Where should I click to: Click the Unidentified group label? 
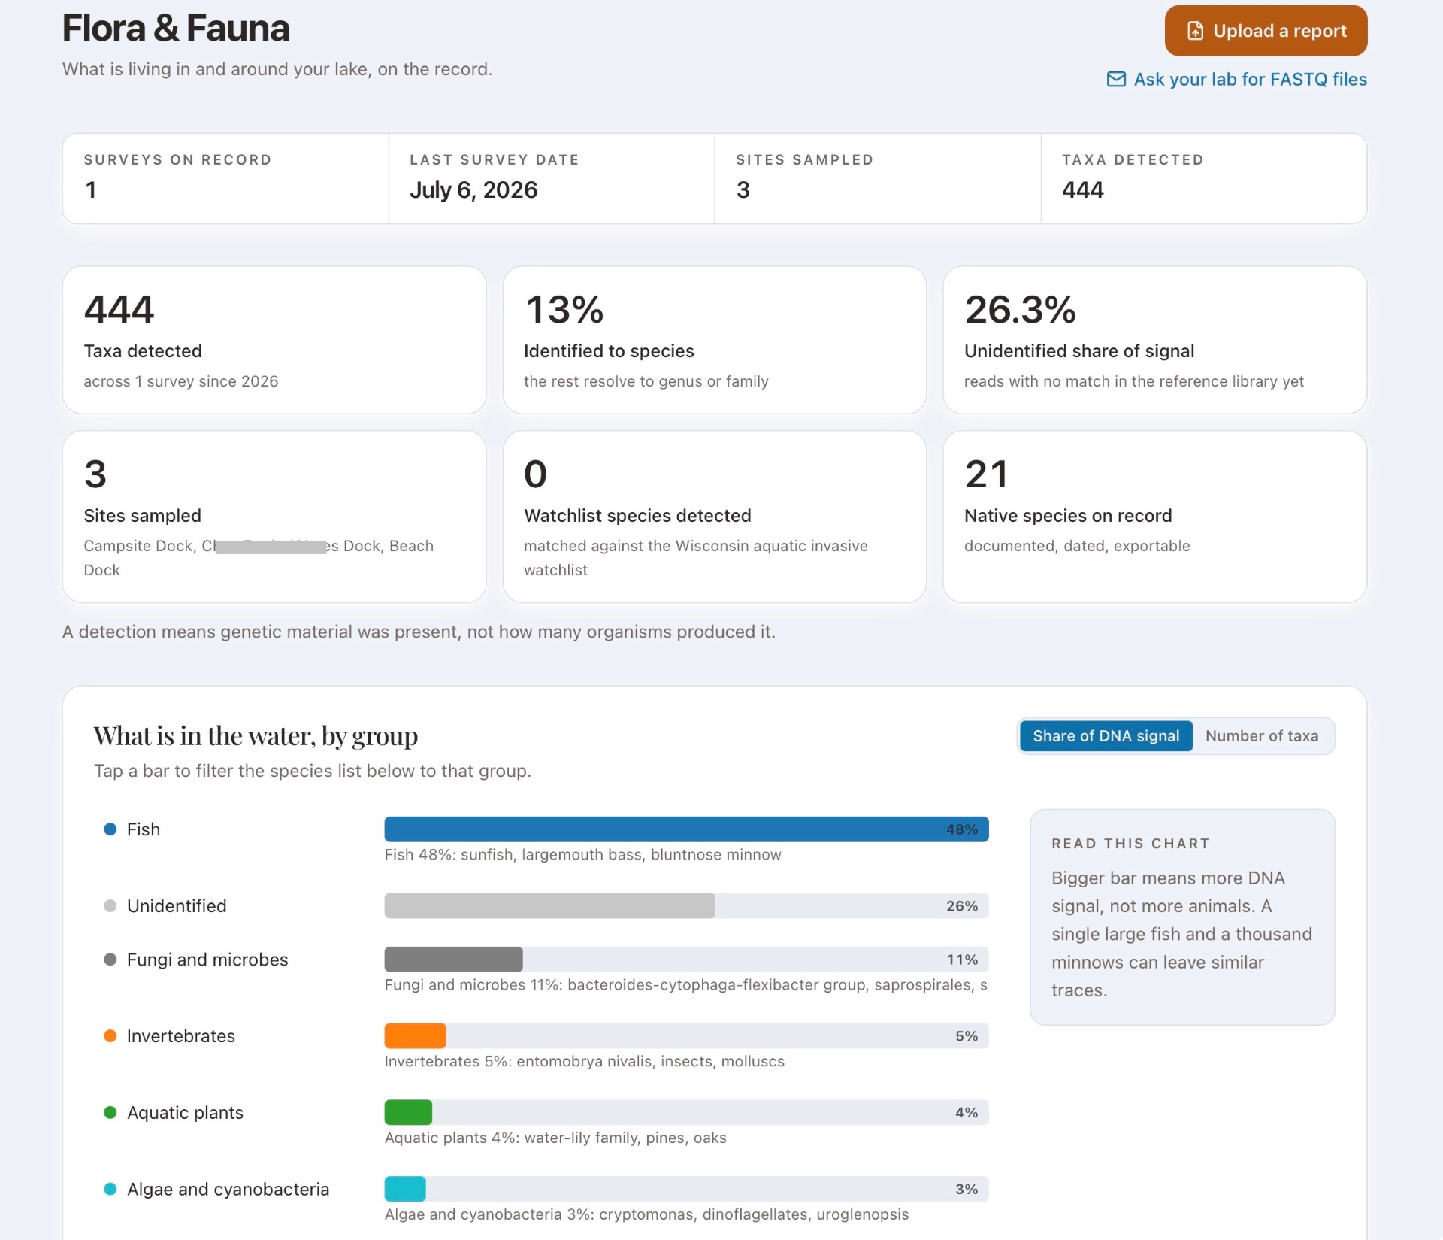pos(177,906)
